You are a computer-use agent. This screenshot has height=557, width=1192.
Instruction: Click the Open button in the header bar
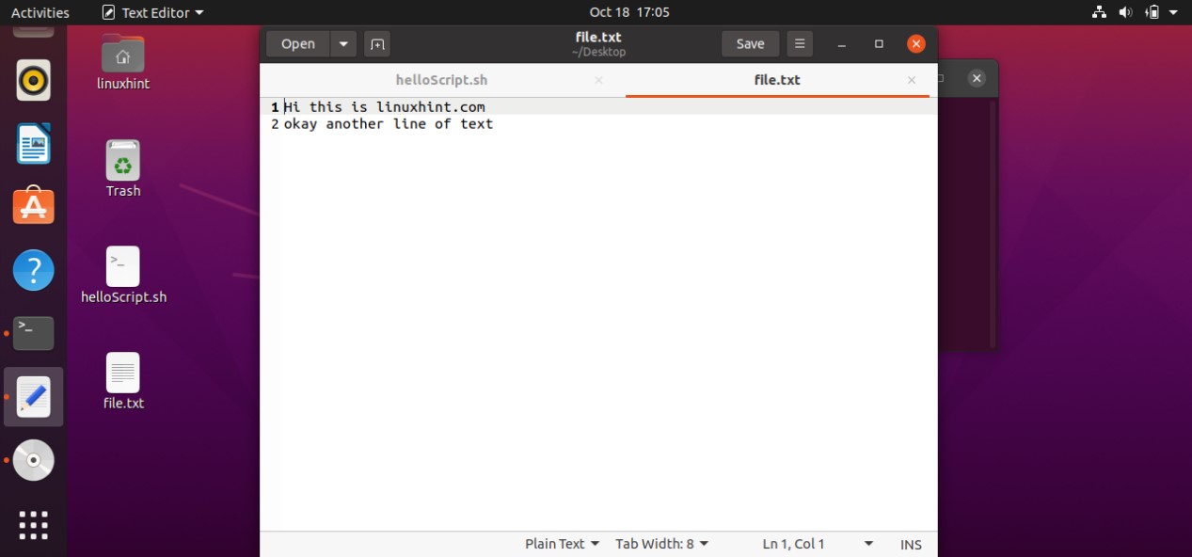coord(297,44)
